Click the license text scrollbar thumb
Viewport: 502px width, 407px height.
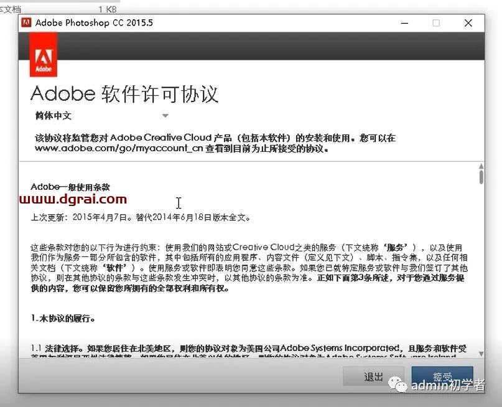click(481, 177)
